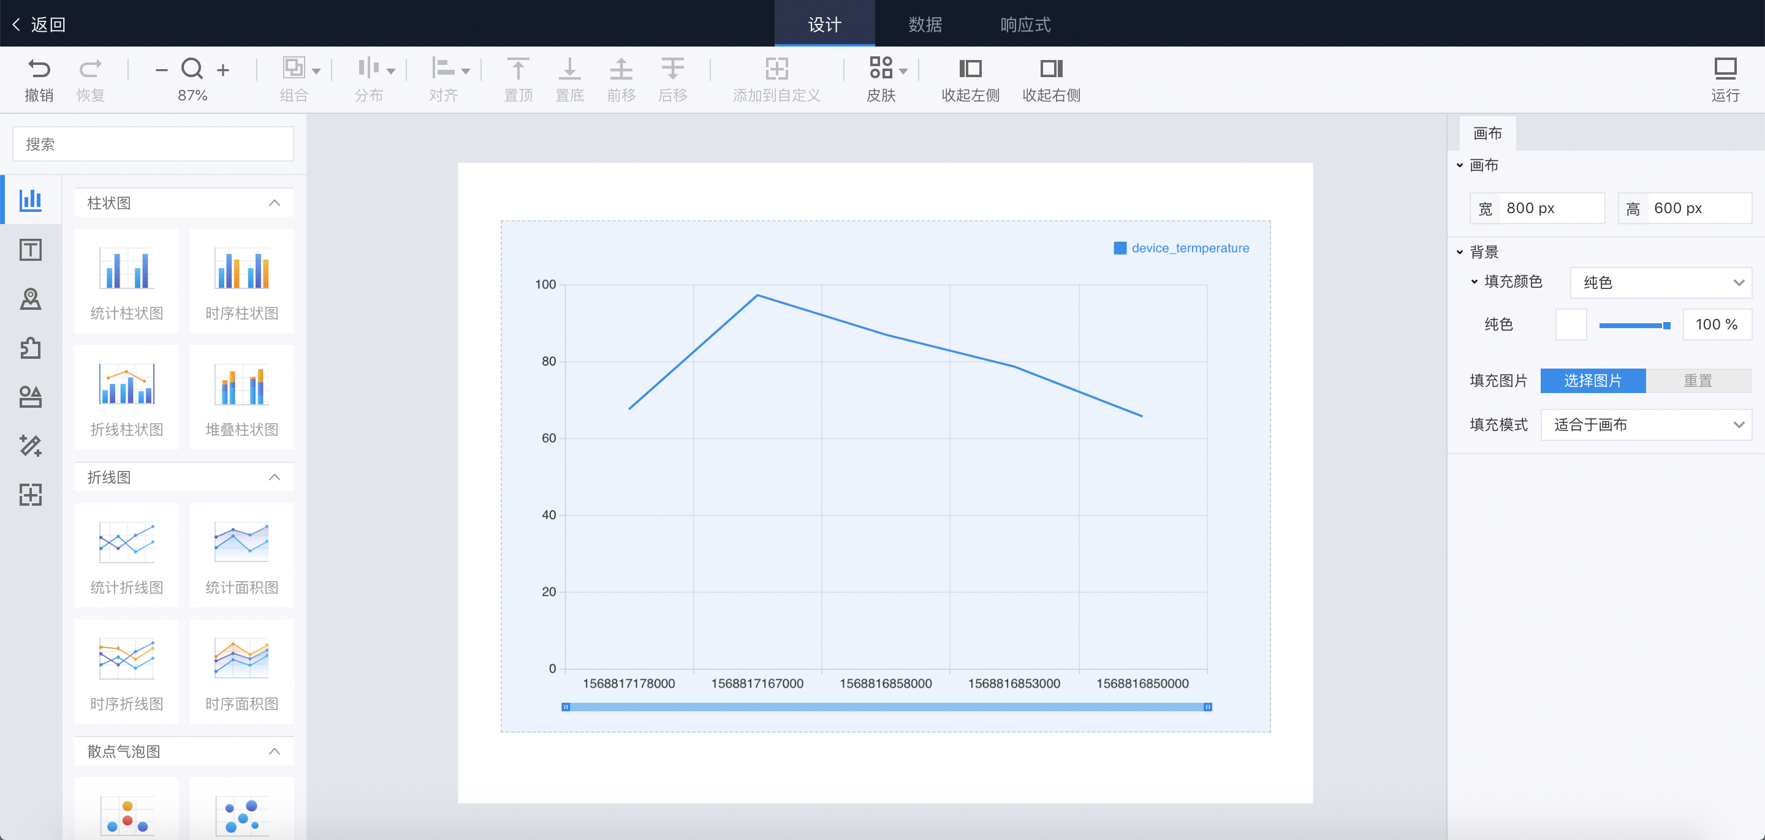Open the 填充颜色 纯色 dropdown
The width and height of the screenshot is (1765, 840).
(1661, 283)
